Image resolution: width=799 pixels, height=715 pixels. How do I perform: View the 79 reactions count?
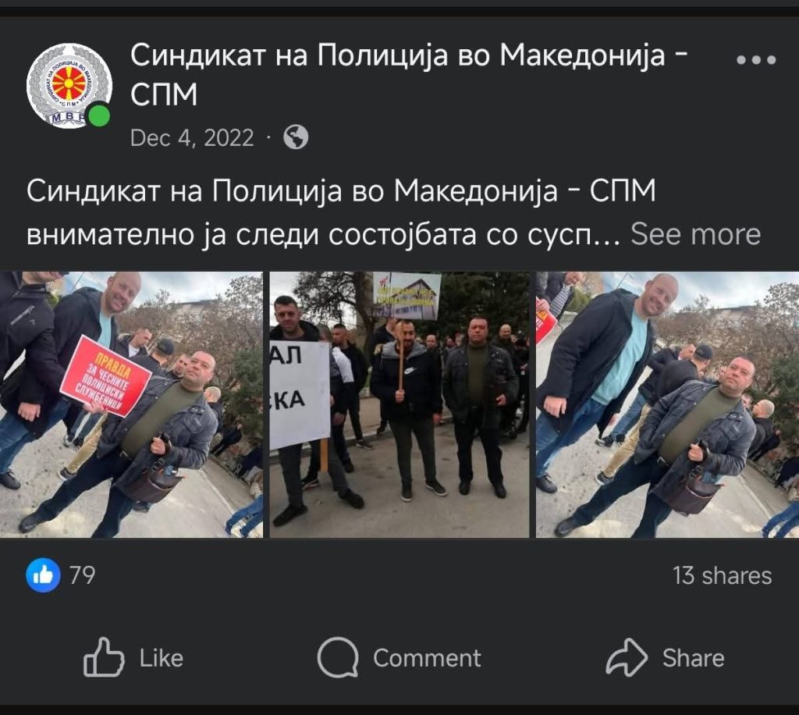pos(82,575)
